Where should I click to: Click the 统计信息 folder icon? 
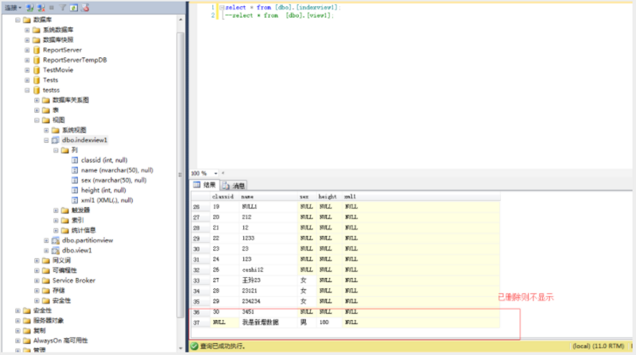[x=65, y=230]
